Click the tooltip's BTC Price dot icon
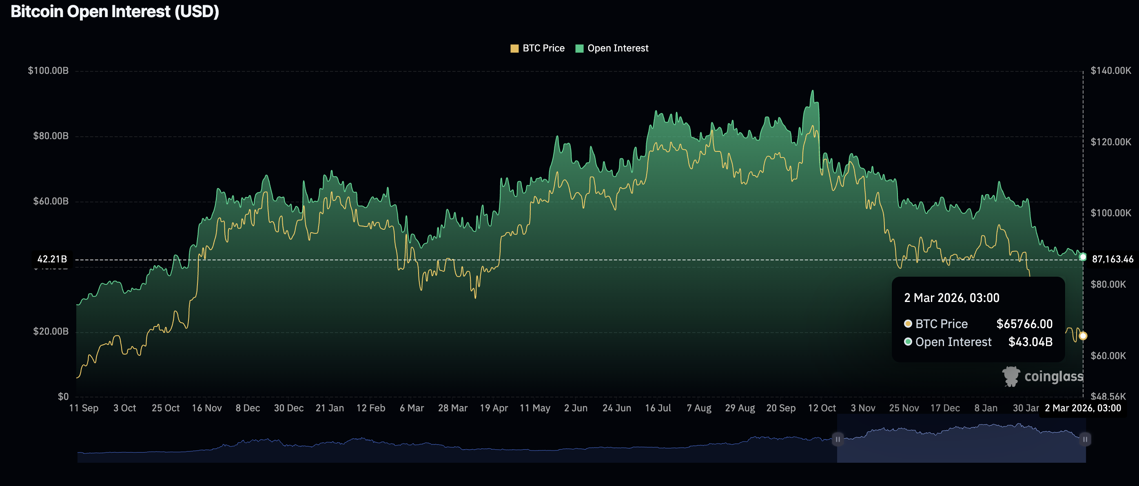The height and width of the screenshot is (486, 1139). click(908, 324)
